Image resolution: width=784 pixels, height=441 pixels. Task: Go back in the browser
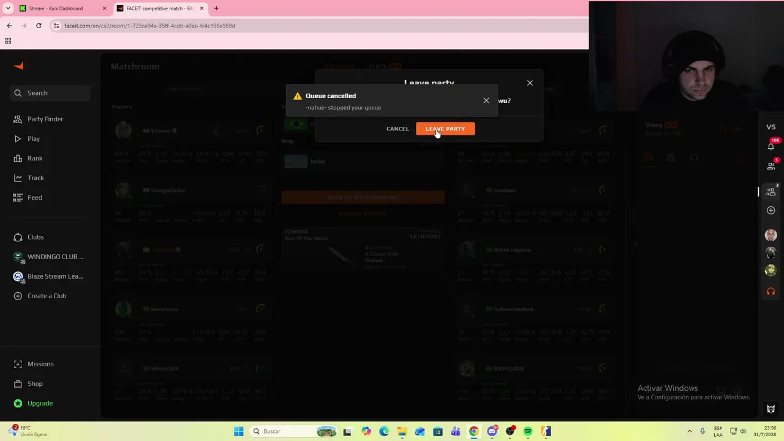point(9,26)
